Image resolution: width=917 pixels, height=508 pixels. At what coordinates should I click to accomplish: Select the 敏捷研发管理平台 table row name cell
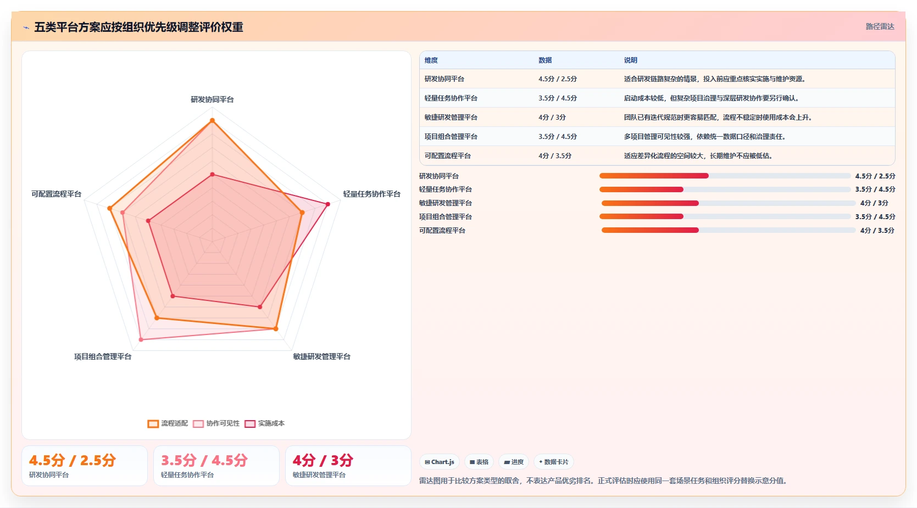coord(476,118)
